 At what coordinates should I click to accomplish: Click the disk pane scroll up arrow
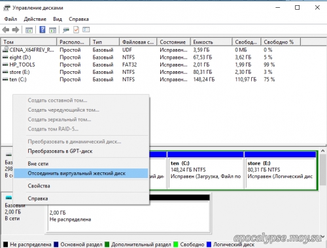tap(323, 151)
